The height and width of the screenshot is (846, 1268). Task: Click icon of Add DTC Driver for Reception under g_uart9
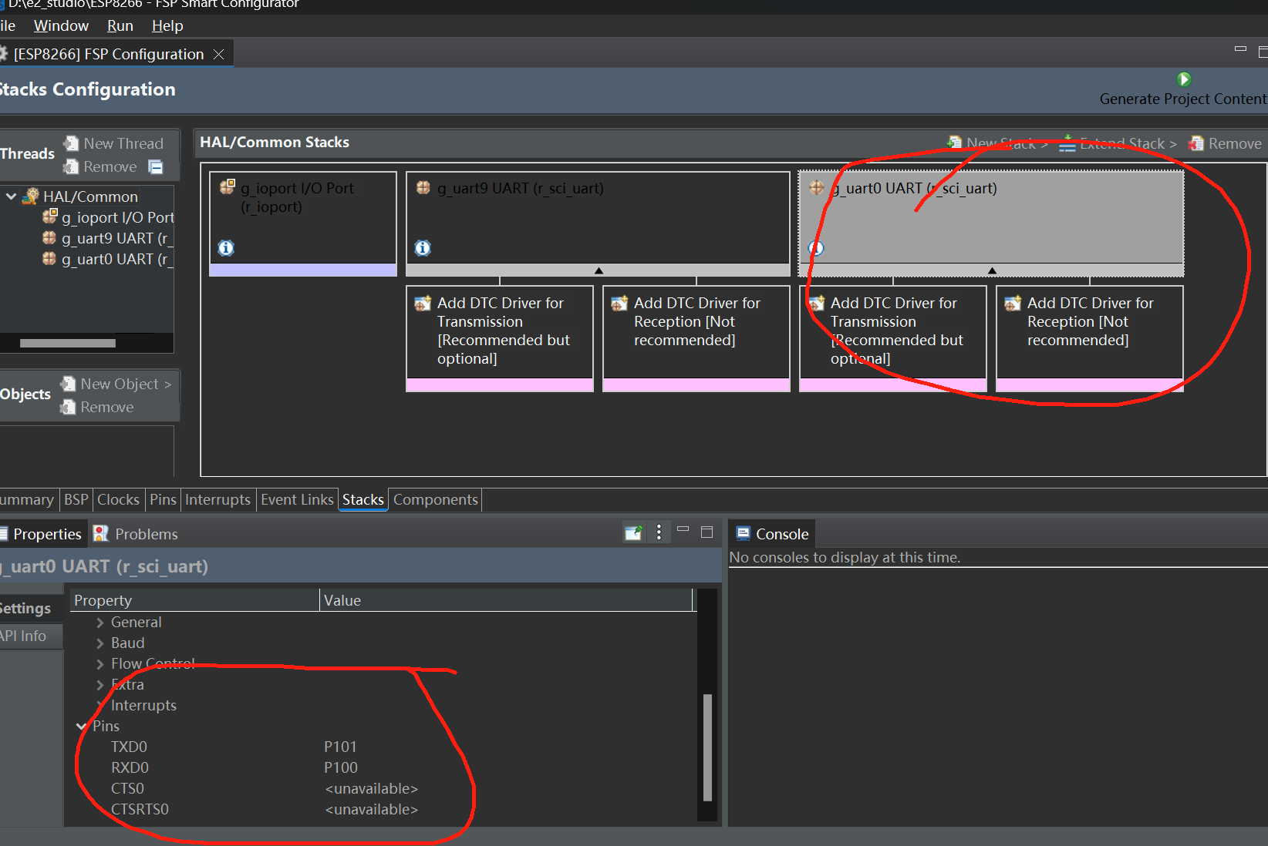pyautogui.click(x=619, y=304)
